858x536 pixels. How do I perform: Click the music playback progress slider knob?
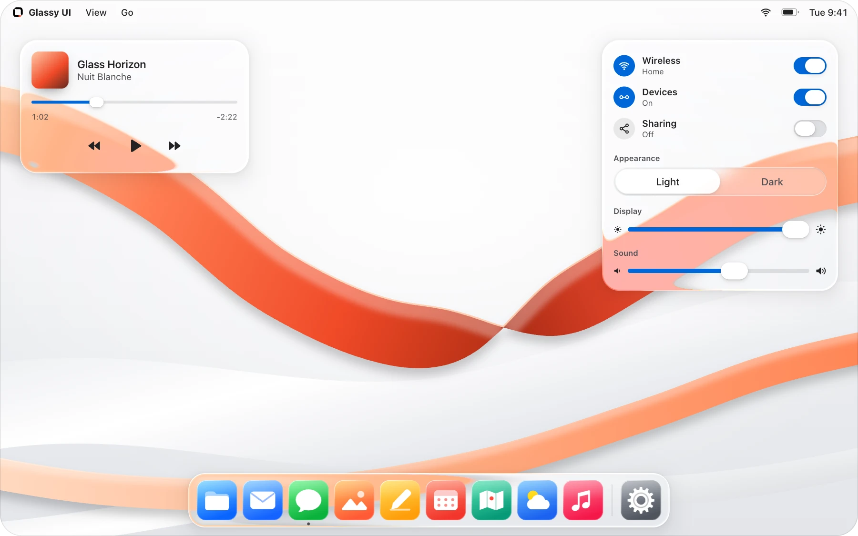pos(97,102)
